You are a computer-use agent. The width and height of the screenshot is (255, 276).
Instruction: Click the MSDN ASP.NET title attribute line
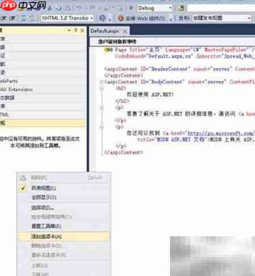tap(196, 140)
